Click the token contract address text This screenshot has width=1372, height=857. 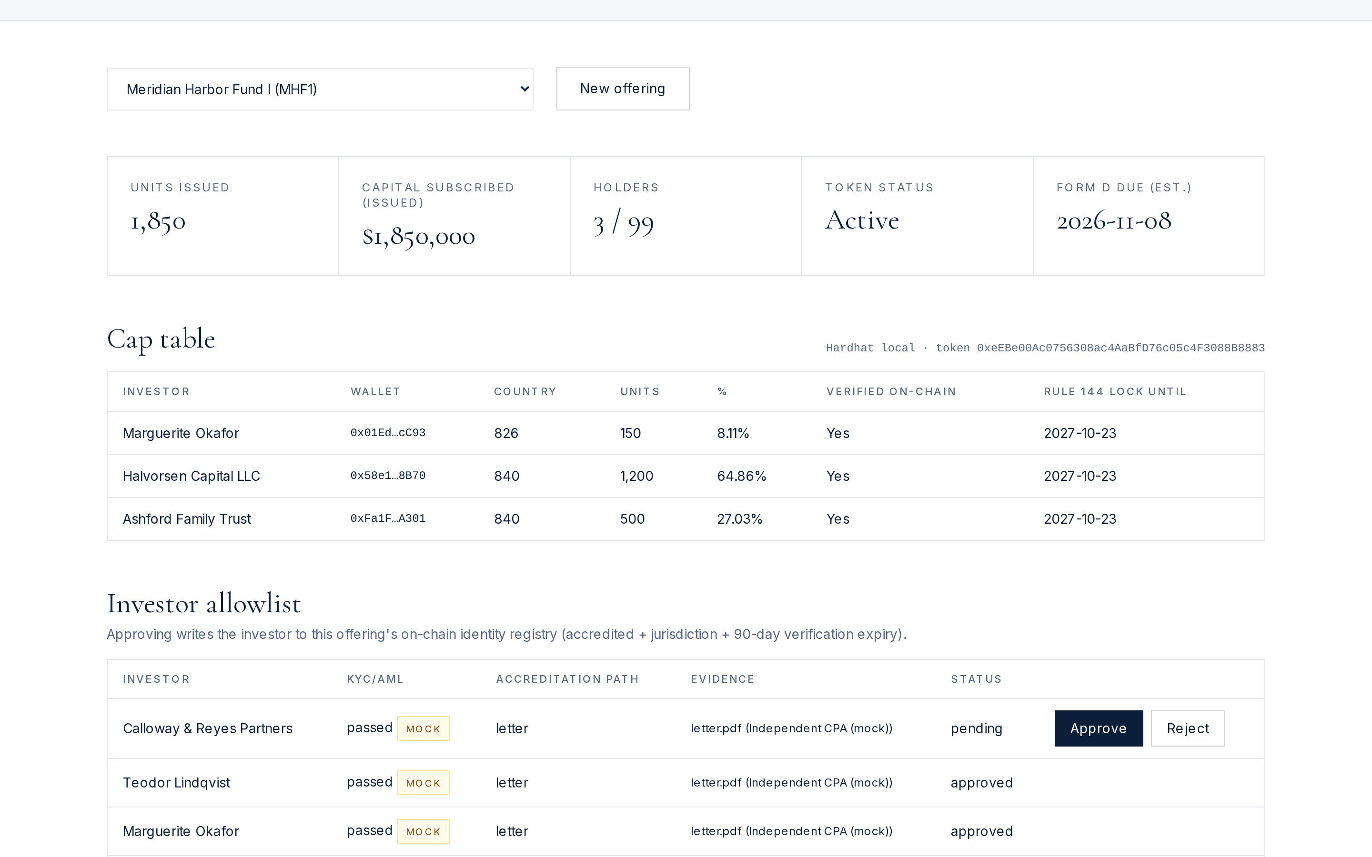click(1120, 348)
